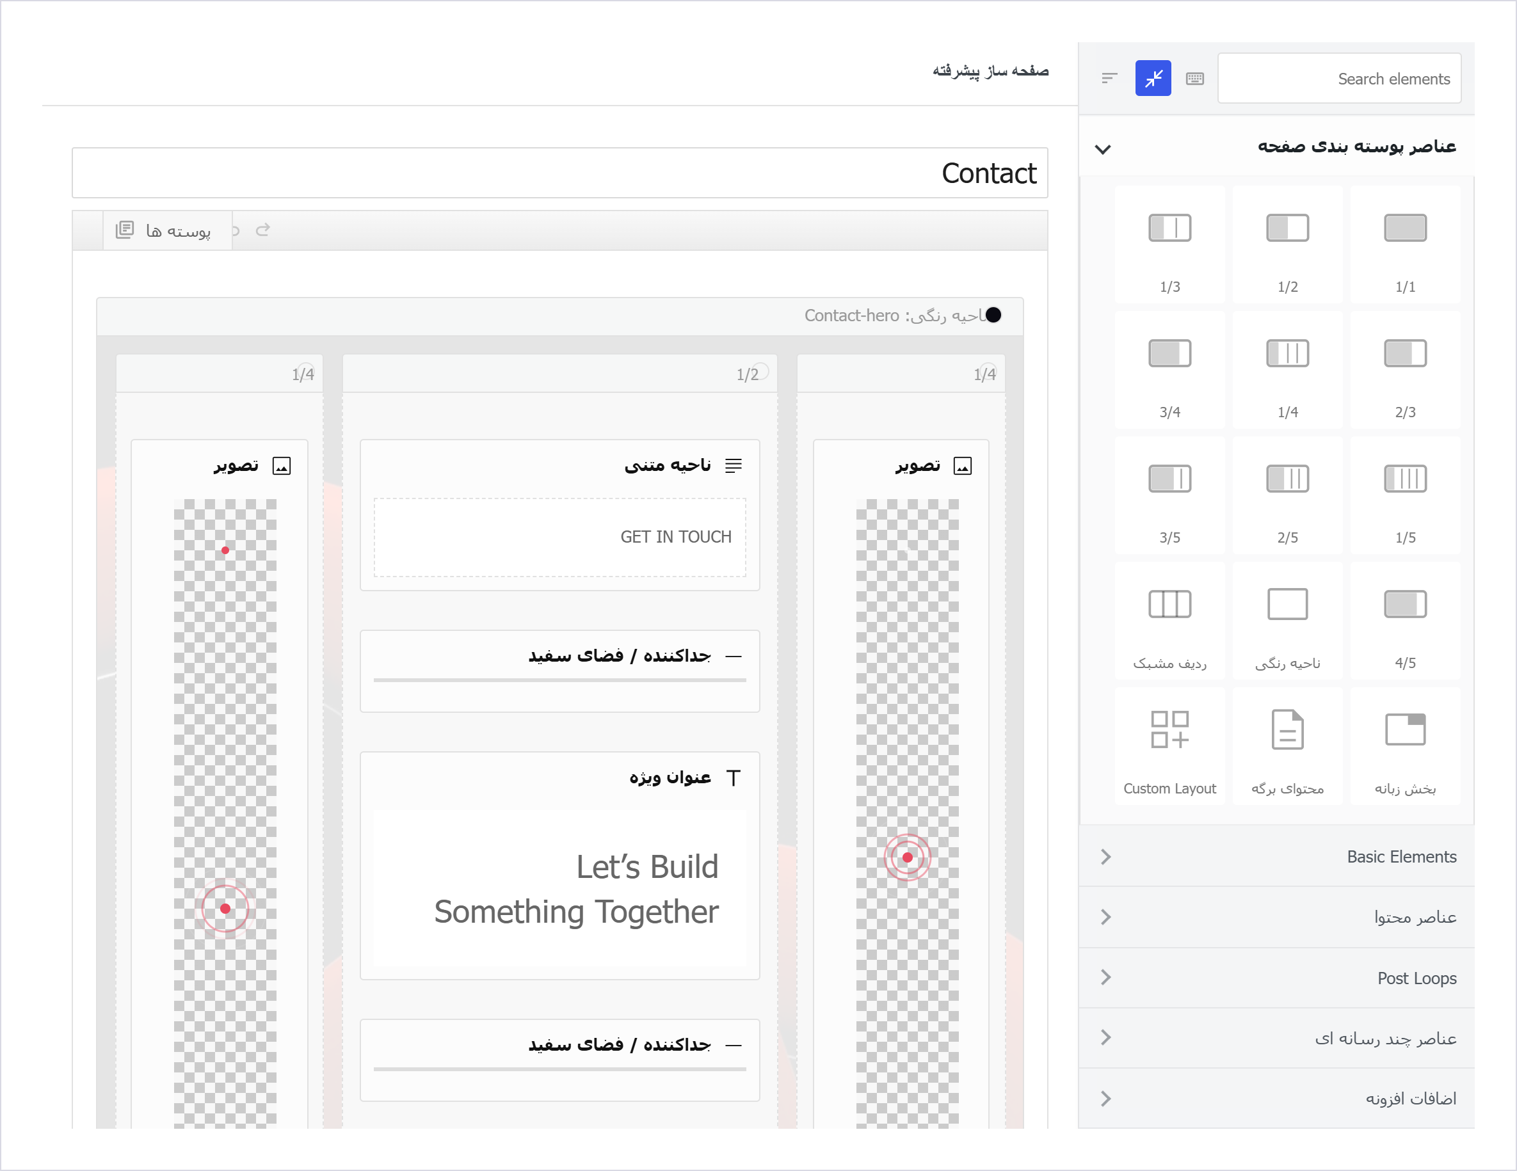Insert the ردیف مشبک grid row element
1517x1171 pixels.
(1169, 621)
